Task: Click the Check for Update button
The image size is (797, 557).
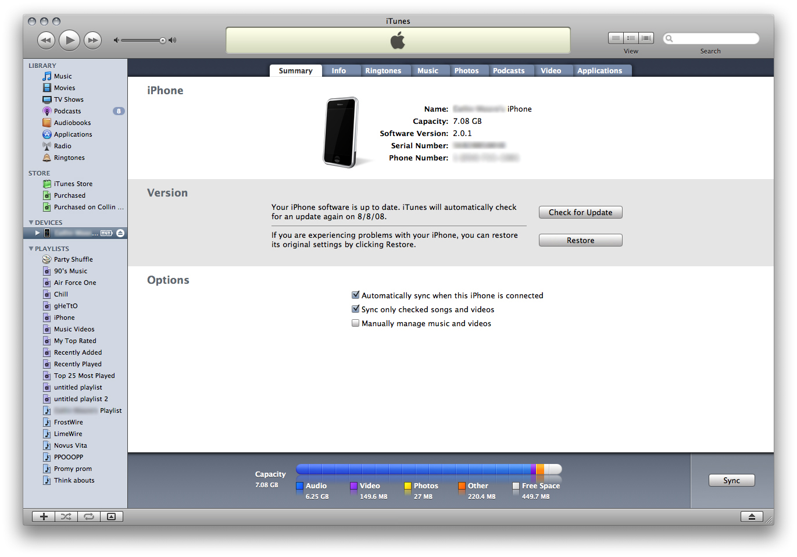Action: pos(581,212)
